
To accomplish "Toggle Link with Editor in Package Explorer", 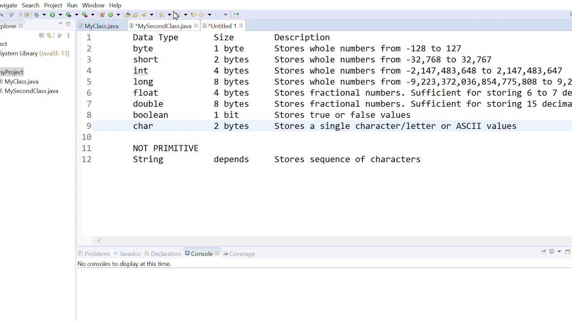I will [49, 35].
